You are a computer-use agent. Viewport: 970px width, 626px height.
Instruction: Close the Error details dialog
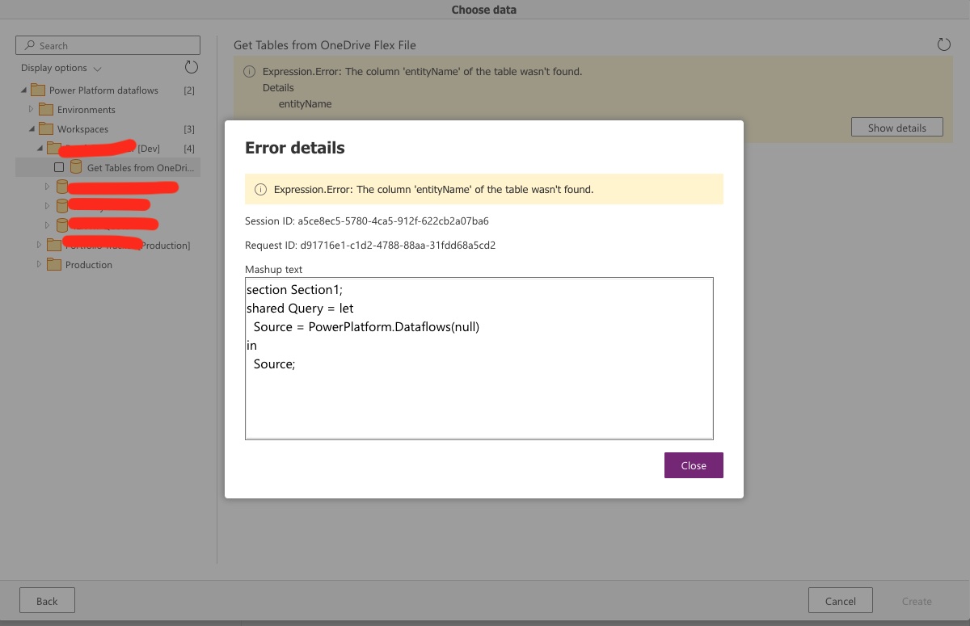click(694, 465)
